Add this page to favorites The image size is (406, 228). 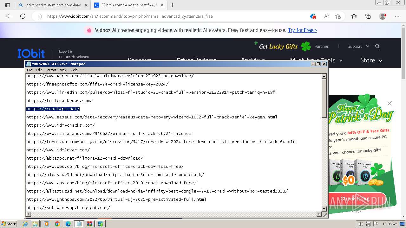pos(338,16)
